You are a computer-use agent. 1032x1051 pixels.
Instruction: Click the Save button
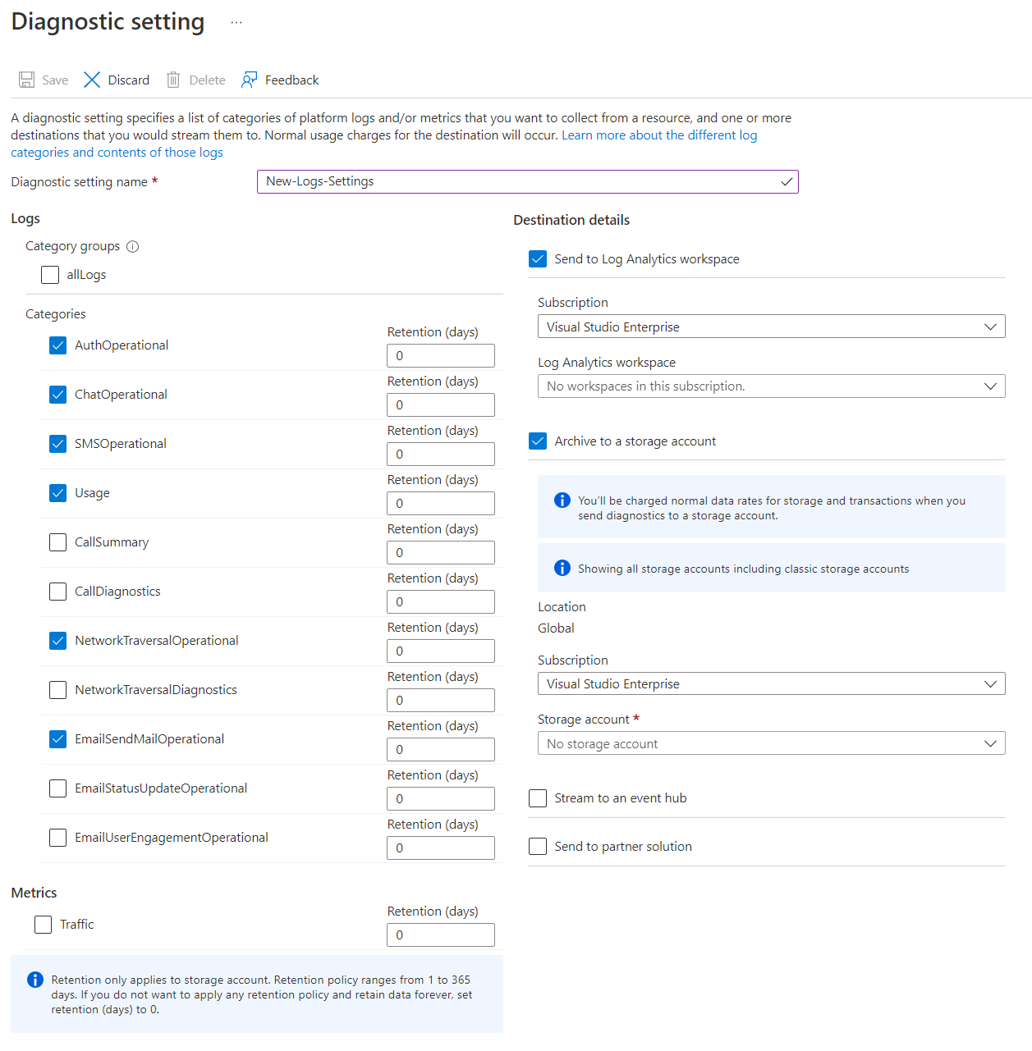44,80
